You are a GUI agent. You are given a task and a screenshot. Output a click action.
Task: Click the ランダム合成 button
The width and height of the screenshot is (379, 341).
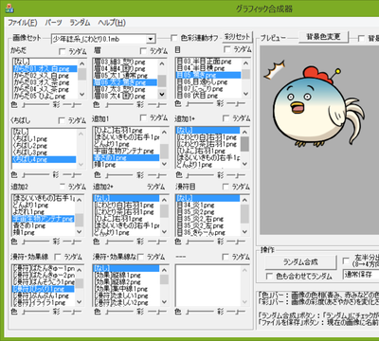[x=300, y=262]
